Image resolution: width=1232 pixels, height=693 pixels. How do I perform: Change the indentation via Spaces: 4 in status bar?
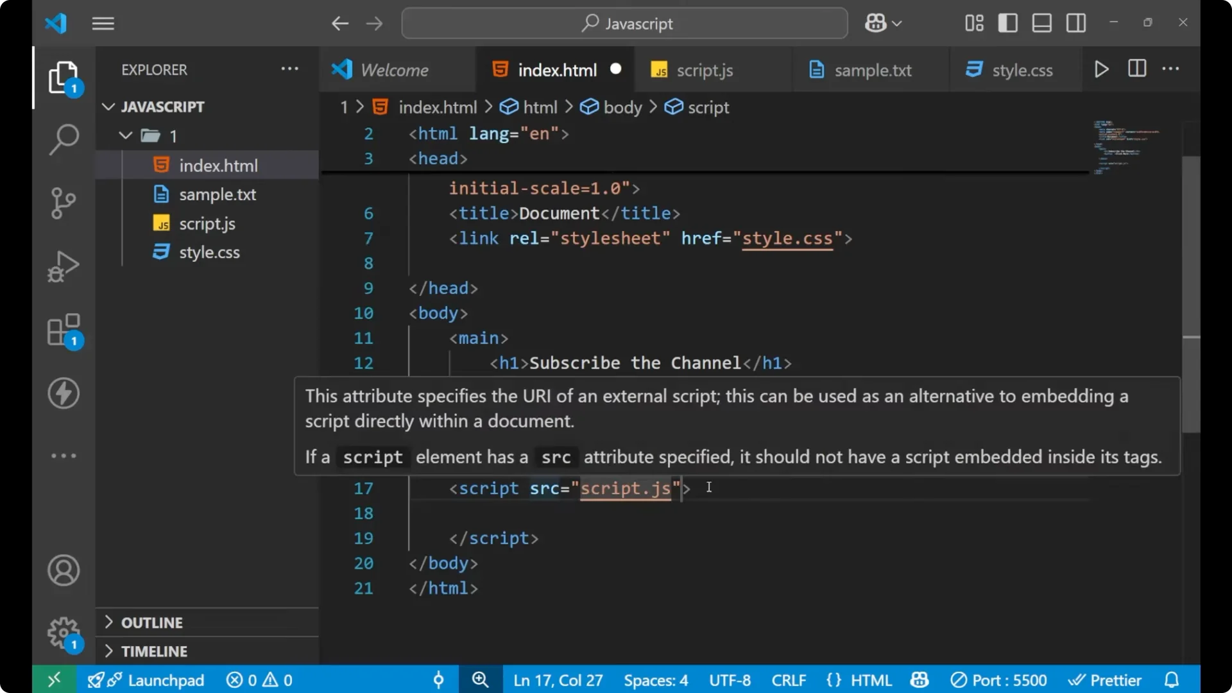click(655, 680)
